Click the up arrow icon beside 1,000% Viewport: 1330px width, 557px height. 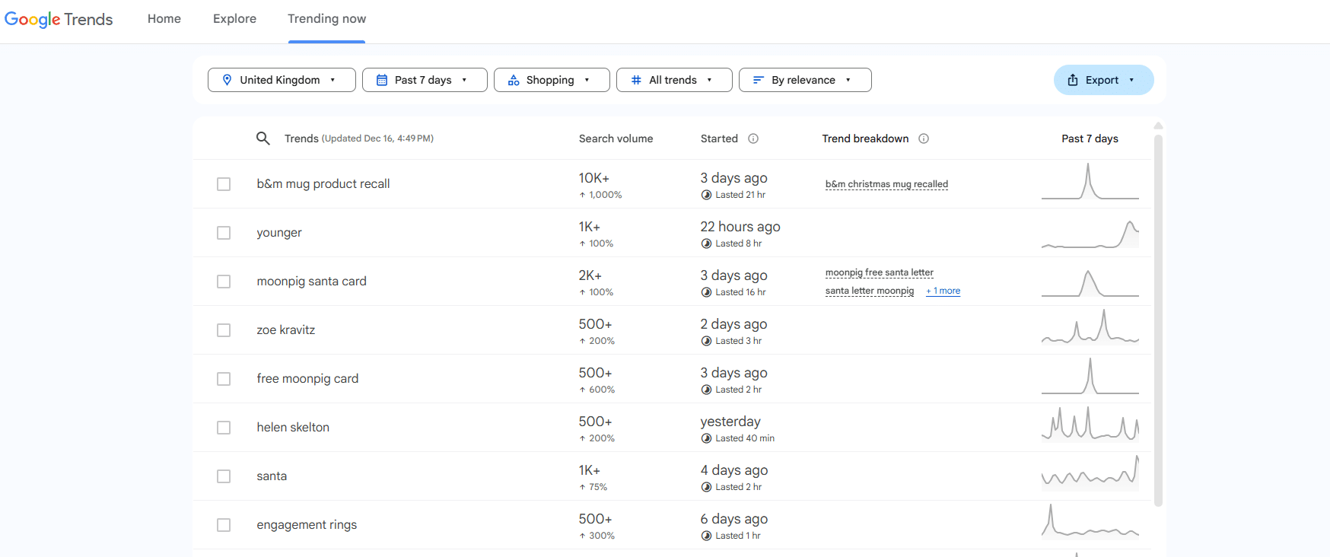tap(583, 195)
